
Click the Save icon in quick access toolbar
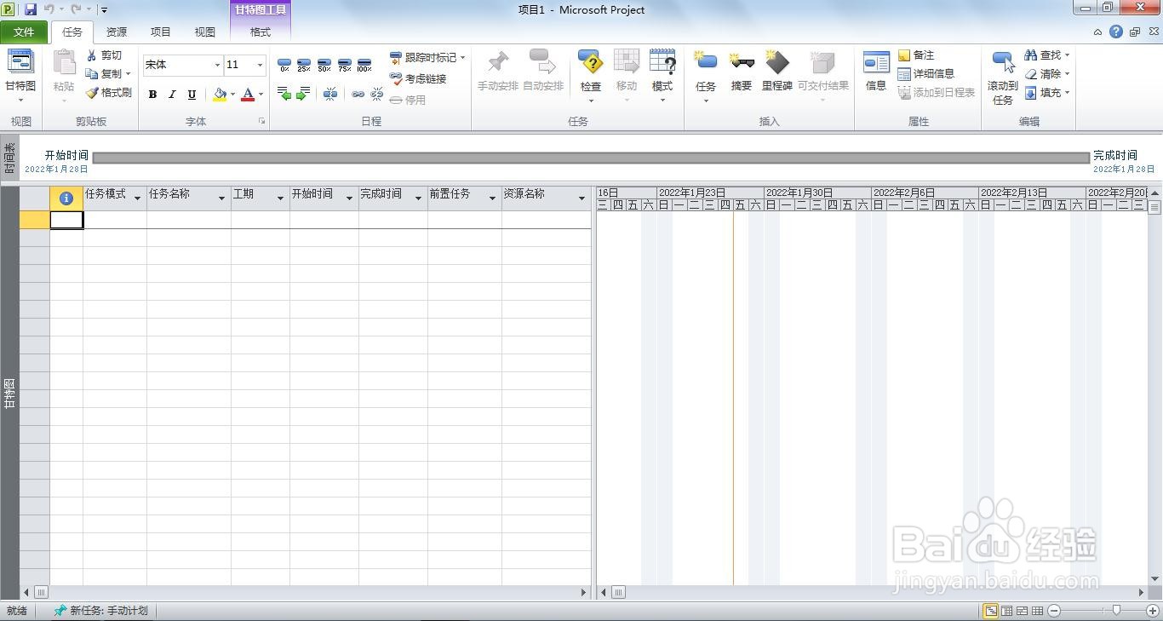(31, 9)
